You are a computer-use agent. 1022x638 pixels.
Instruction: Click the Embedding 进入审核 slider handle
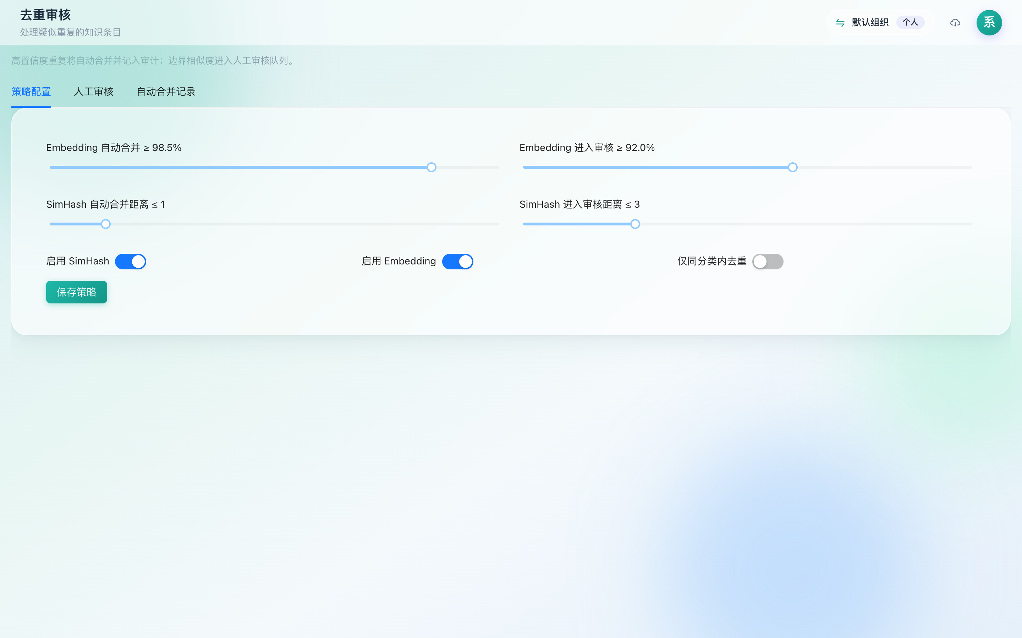793,168
